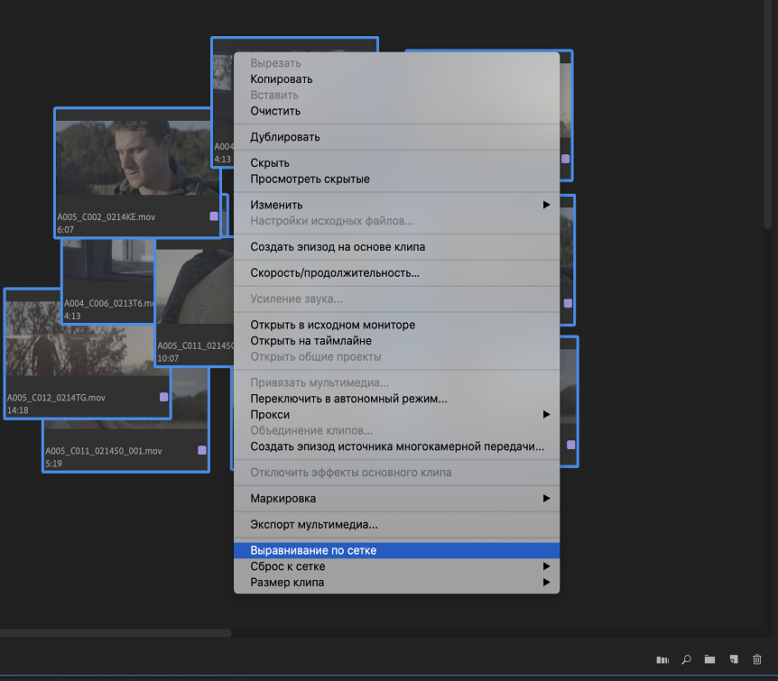The width and height of the screenshot is (778, 681).
Task: Select highlighted Выравнивание по сетке
Action: (396, 550)
